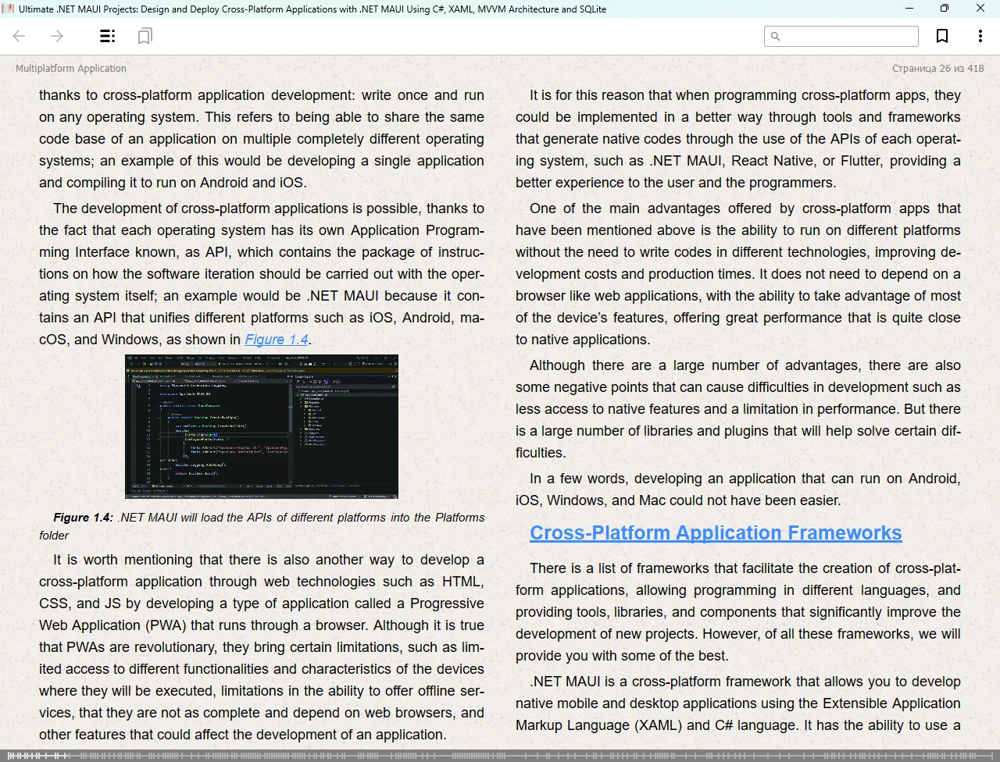Navigate forward with the right arrow icon
Image resolution: width=1000 pixels, height=762 pixels.
pos(57,36)
